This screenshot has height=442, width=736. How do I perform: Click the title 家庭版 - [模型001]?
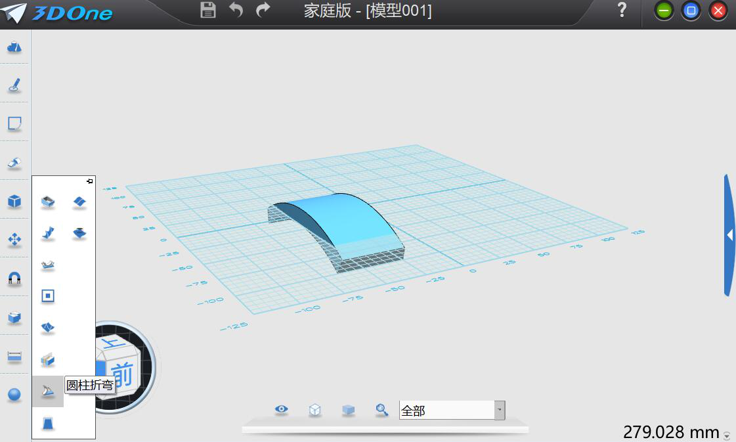click(x=368, y=11)
